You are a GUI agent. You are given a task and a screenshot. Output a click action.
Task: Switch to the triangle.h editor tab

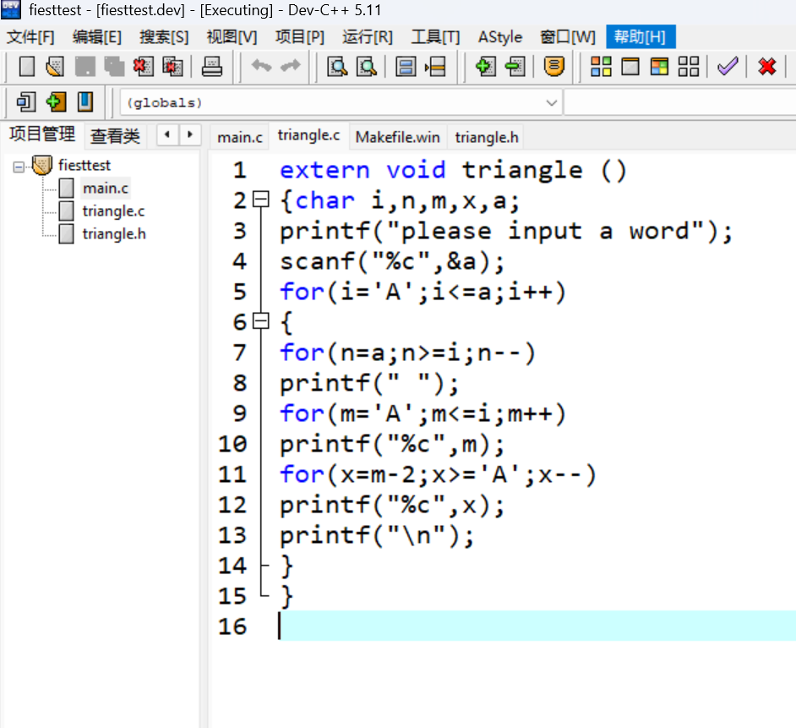tap(487, 137)
